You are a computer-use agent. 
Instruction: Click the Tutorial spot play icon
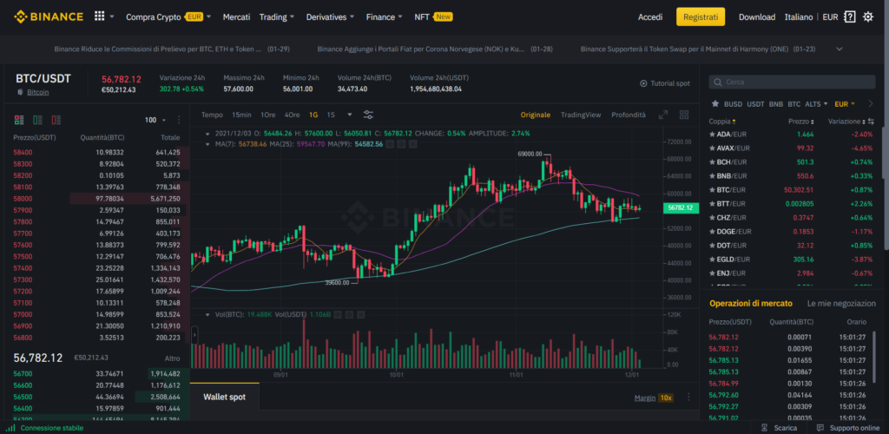pos(643,83)
